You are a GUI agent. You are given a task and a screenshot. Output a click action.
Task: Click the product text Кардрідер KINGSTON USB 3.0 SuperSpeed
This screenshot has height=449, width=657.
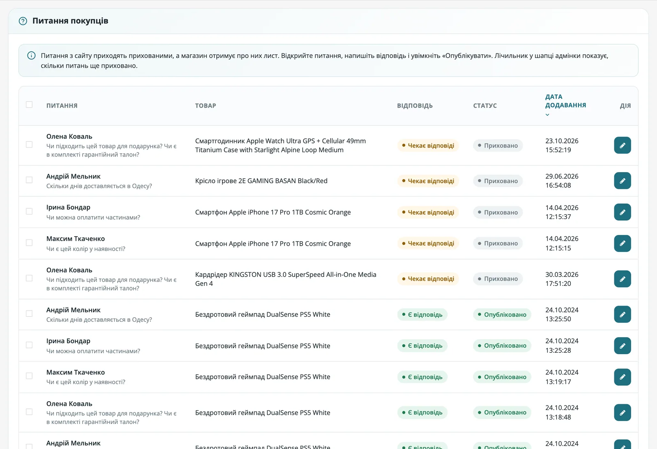285,279
